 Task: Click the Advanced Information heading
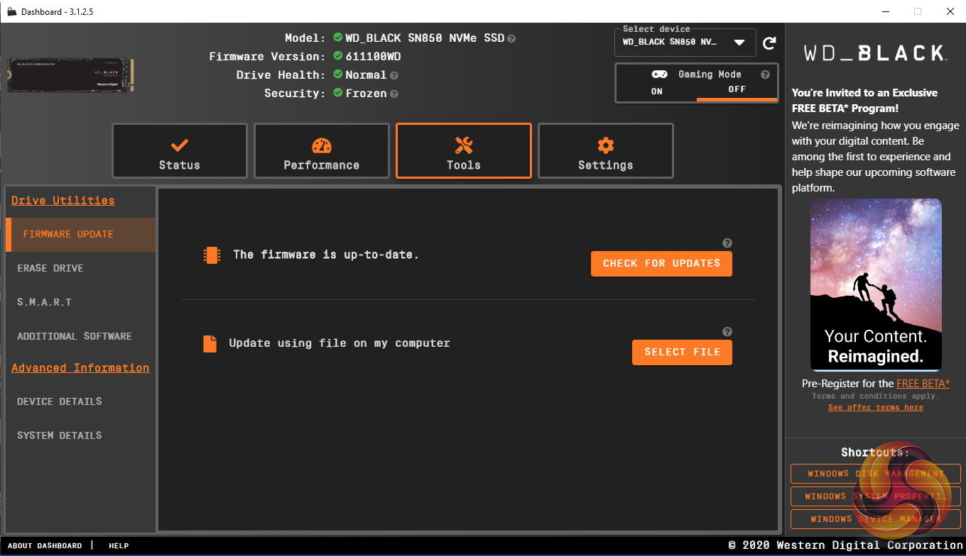(x=80, y=368)
